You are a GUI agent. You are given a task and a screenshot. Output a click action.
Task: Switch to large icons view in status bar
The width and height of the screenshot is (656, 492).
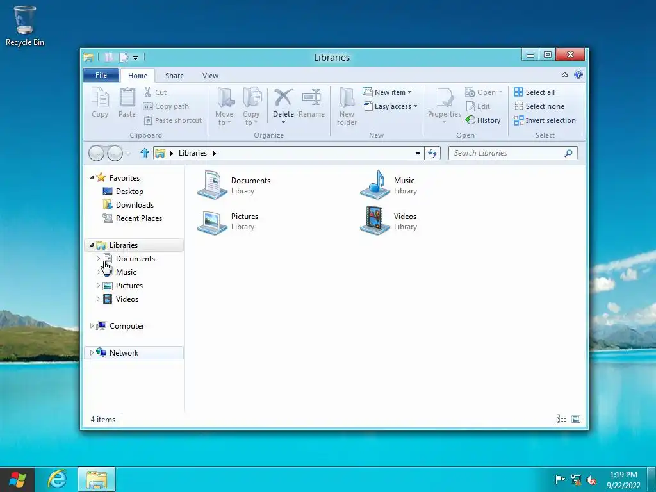(576, 419)
